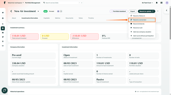Click the Export button
This screenshot has height=95, width=171.
133,11
